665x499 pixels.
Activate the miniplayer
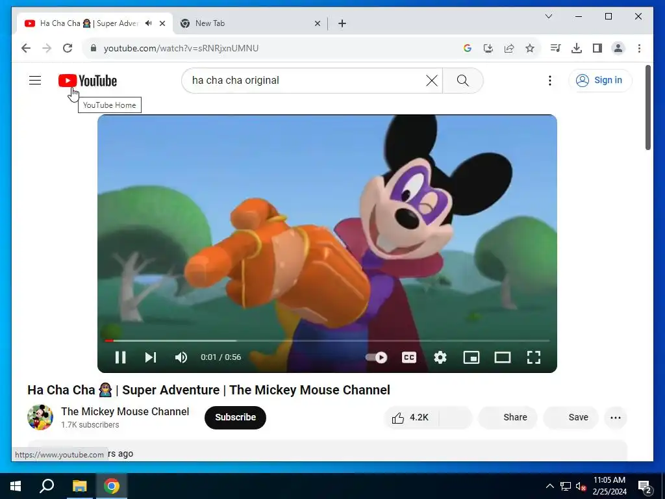(471, 357)
